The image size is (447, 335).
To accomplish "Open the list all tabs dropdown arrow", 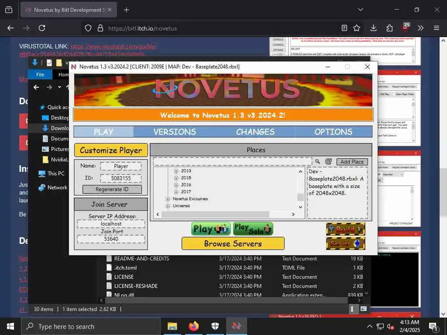I will (x=360, y=10).
